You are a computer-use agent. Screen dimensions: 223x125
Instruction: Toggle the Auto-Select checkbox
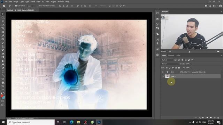(16, 6)
